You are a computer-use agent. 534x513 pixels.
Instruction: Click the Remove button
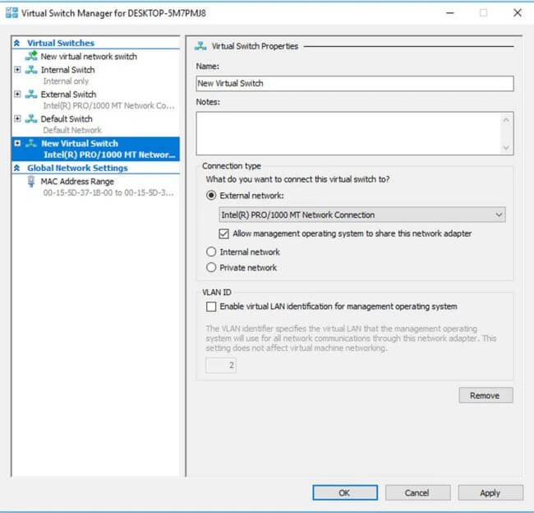coord(486,395)
